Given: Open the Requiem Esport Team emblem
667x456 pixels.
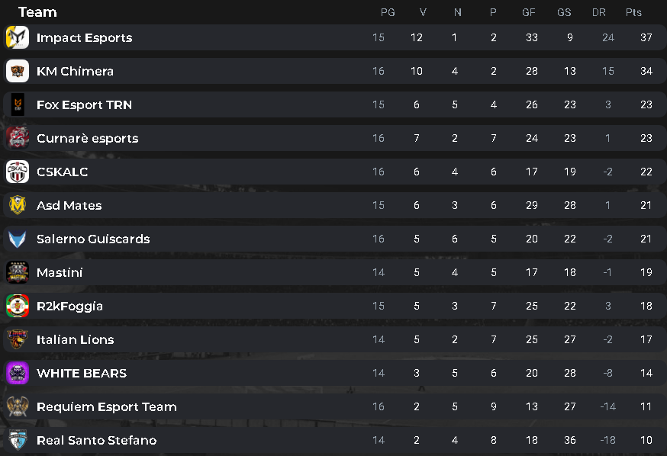Looking at the screenshot, I should tap(18, 406).
